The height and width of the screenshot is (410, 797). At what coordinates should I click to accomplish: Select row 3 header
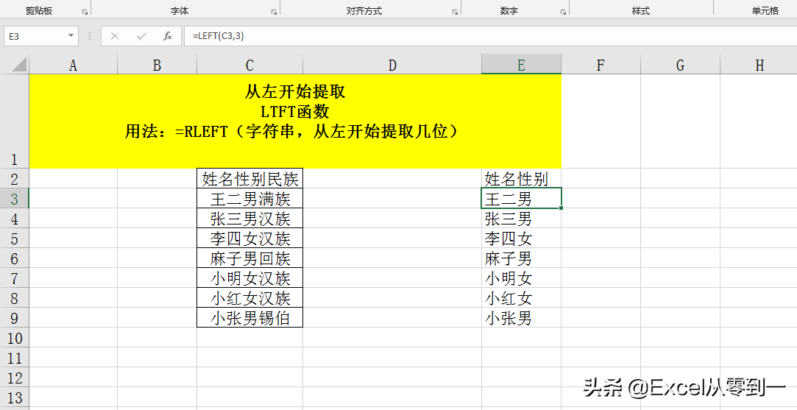[x=14, y=199]
